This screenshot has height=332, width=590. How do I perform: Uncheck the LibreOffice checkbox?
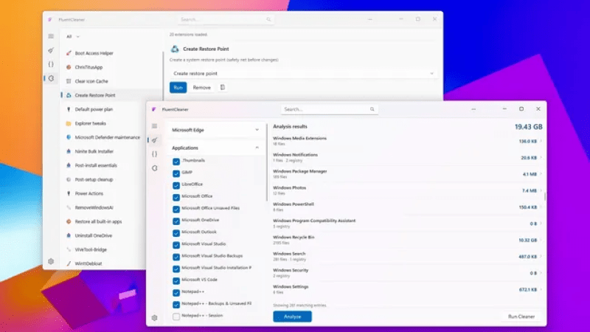click(x=176, y=186)
